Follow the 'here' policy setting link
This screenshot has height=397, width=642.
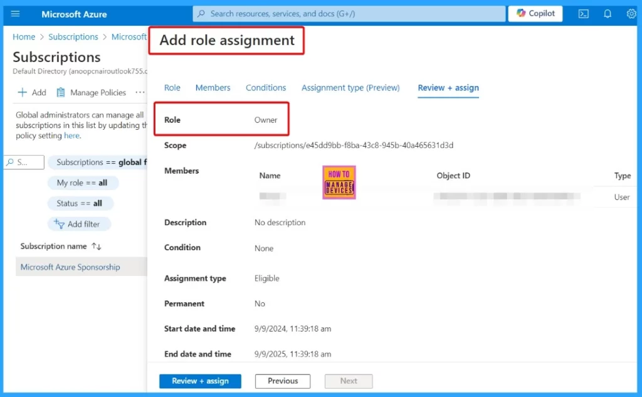[x=71, y=135]
